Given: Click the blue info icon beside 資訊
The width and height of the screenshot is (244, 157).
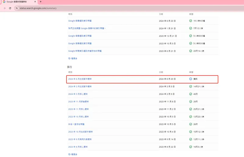Looking at the screenshot, I should click(x=190, y=79).
